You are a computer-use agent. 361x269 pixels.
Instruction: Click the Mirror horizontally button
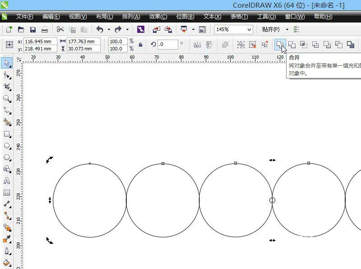click(197, 45)
